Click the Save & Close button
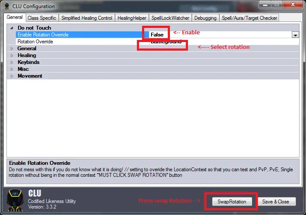This screenshot has height=215, width=306. [x=276, y=201]
